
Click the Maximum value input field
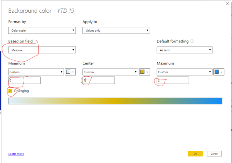(173, 80)
